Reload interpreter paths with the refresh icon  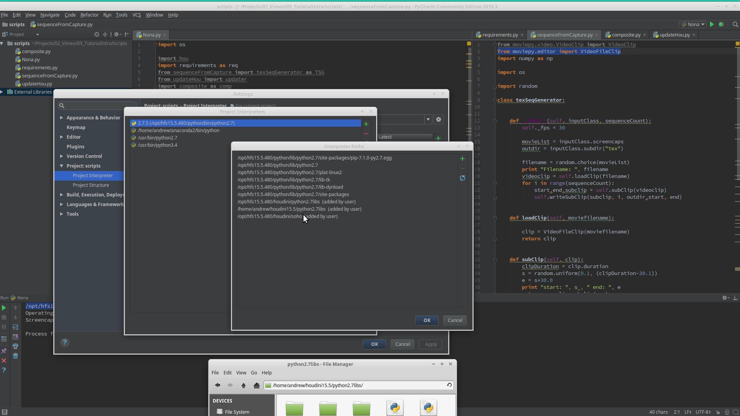[x=463, y=178]
